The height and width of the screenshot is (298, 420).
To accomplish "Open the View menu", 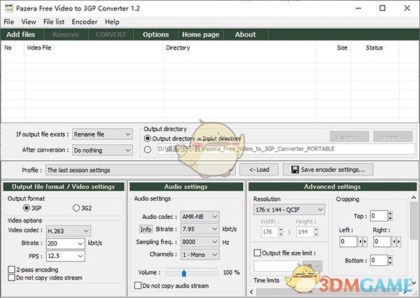I will [29, 22].
